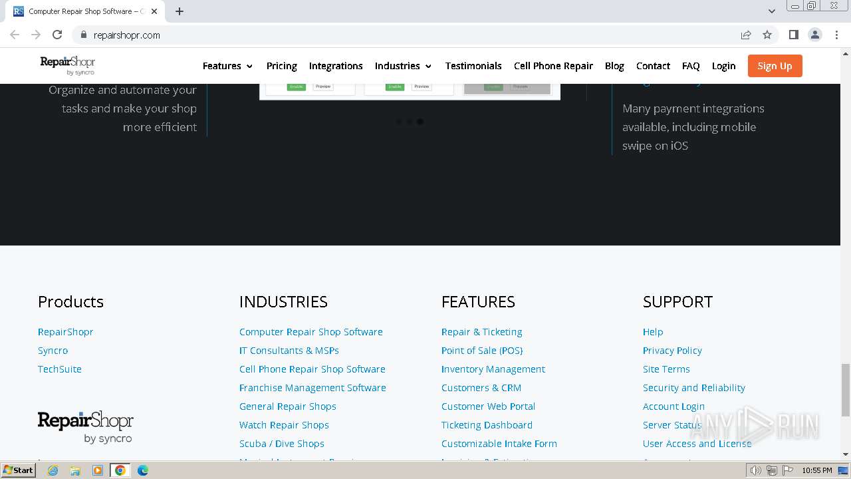Open File Explorer from the taskbar

point(75,470)
